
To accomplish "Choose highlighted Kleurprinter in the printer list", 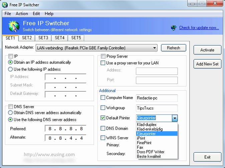I will pyautogui.click(x=157, y=134).
